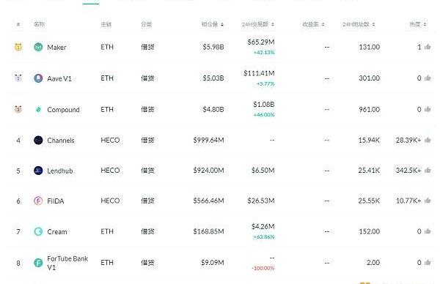This screenshot has height=284, width=440.
Task: Click the Compound logo icon
Action: [38, 110]
